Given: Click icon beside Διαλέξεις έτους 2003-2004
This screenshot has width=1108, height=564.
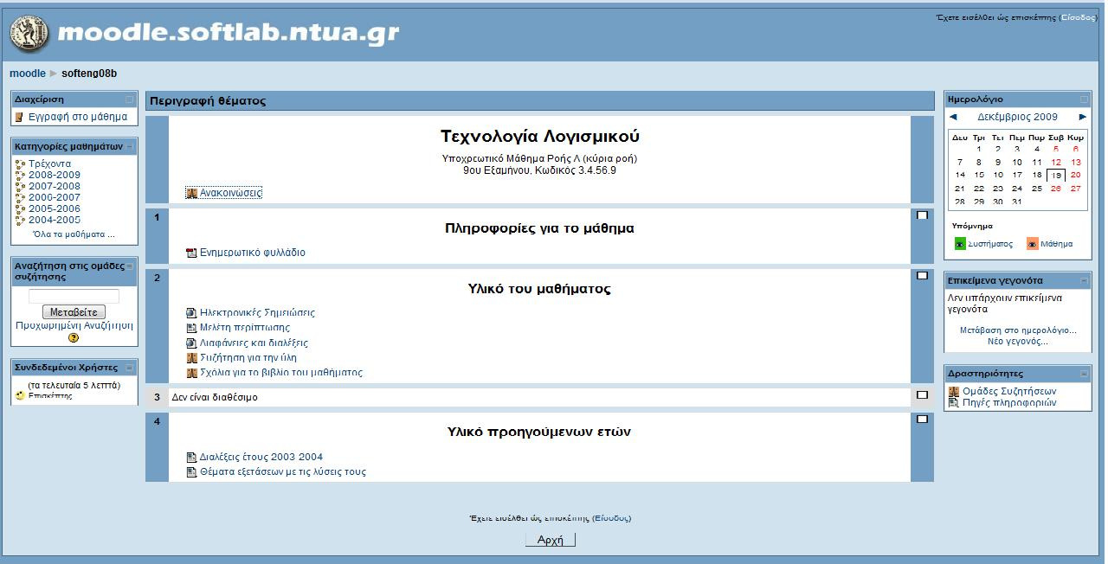Looking at the screenshot, I should [192, 457].
